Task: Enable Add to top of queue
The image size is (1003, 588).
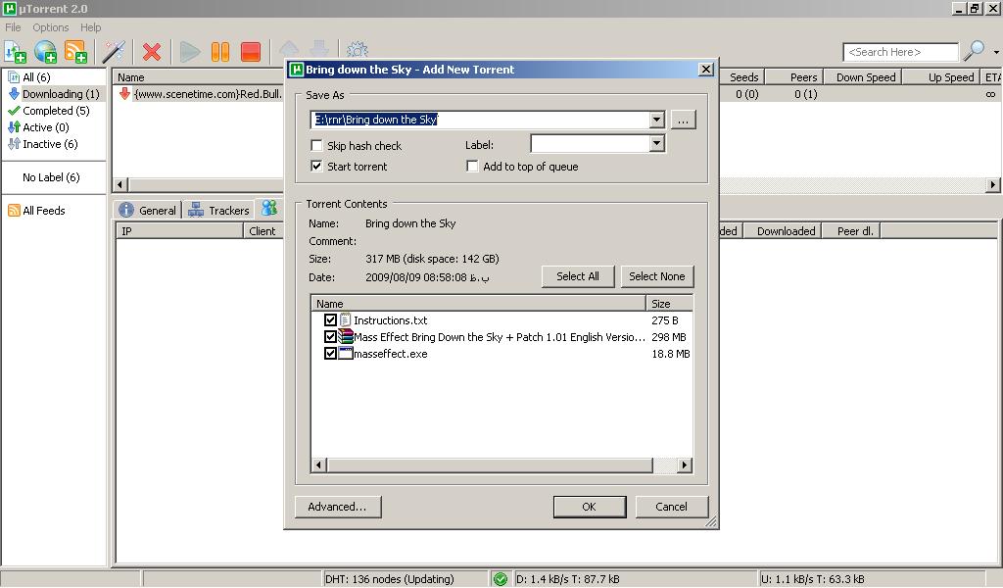Action: tap(472, 166)
